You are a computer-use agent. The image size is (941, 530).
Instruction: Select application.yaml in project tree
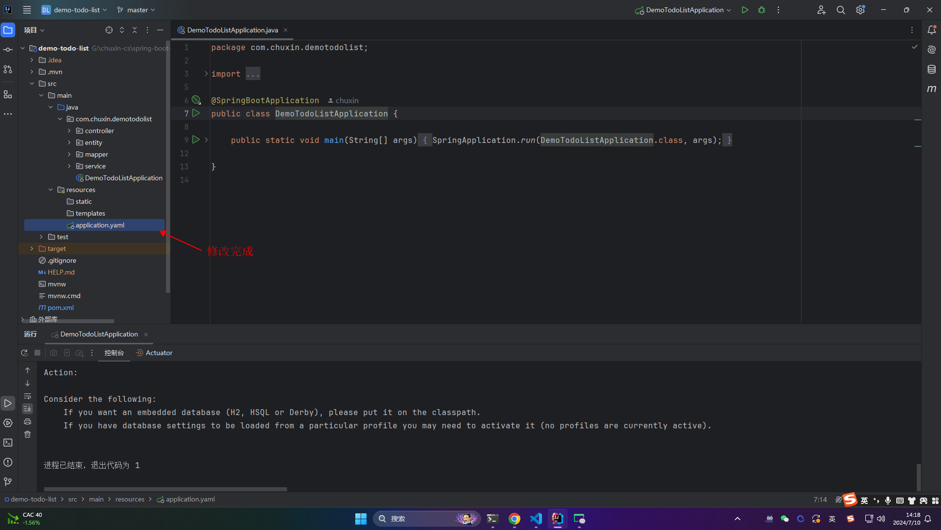point(94,225)
